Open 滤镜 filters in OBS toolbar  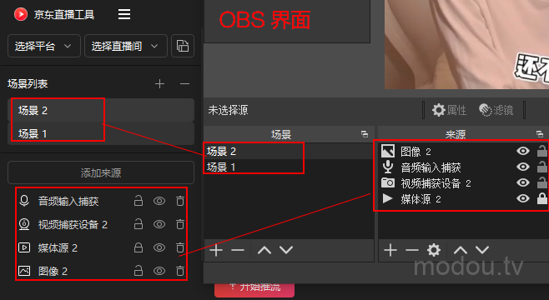click(x=496, y=110)
